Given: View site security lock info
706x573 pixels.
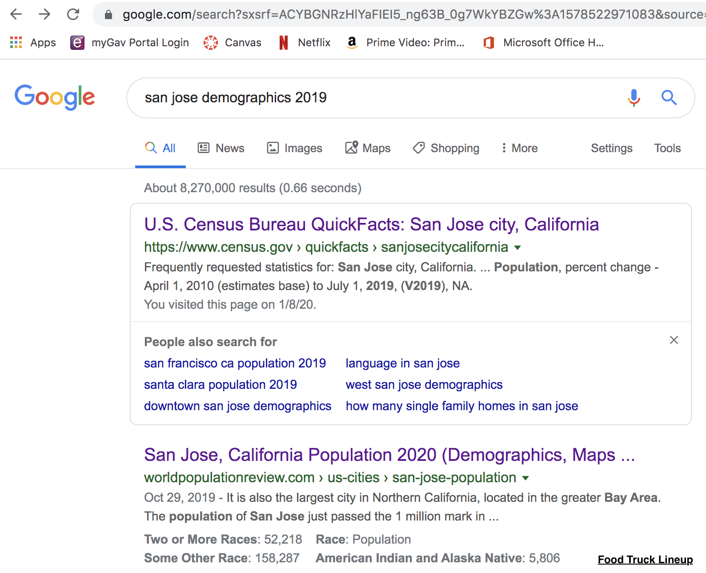Looking at the screenshot, I should click(x=108, y=15).
